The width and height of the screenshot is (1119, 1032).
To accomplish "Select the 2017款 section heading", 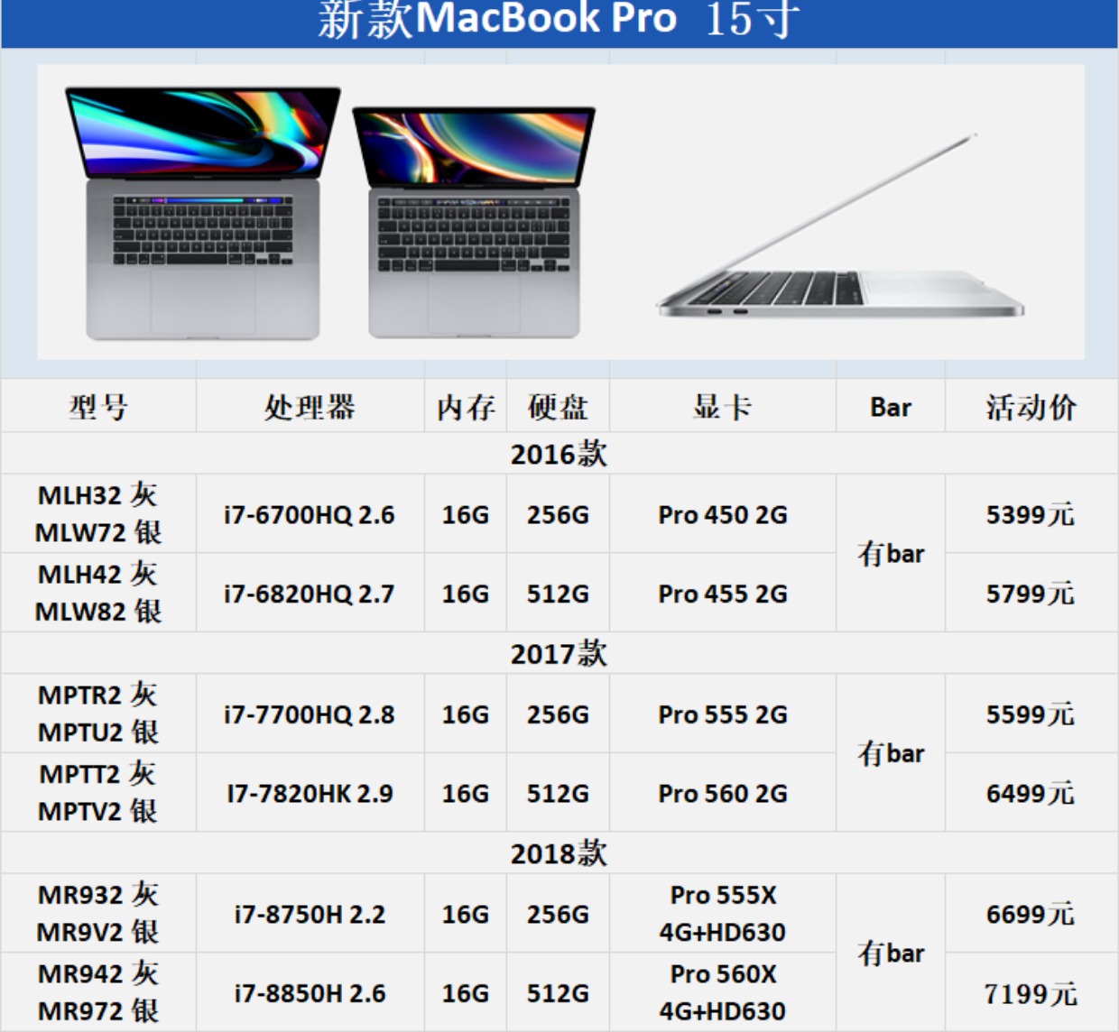I will 559,653.
